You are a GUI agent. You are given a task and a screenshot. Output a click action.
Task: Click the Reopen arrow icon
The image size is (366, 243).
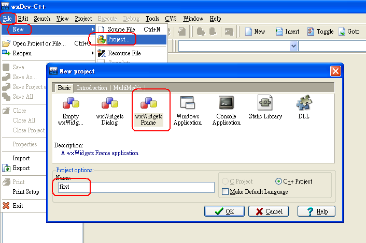tap(6, 53)
